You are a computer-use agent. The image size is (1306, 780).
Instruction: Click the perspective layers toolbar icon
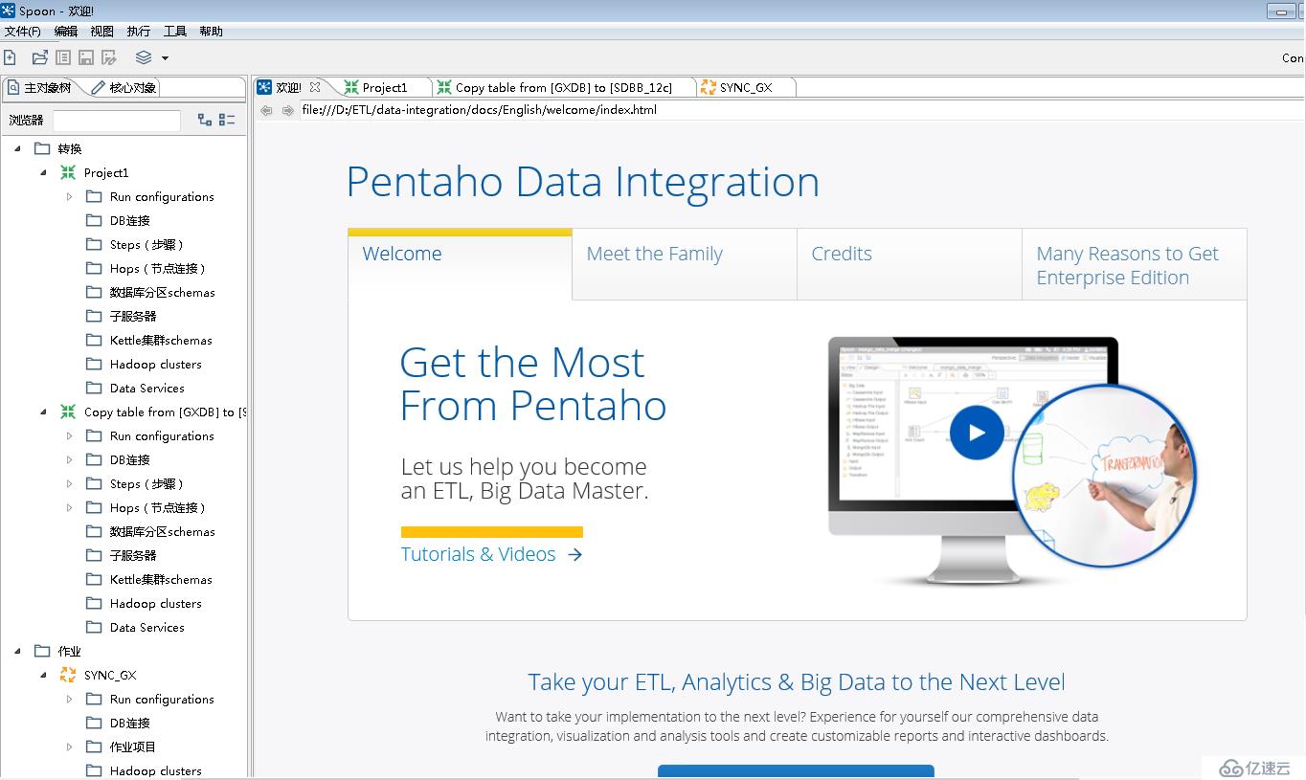[144, 57]
